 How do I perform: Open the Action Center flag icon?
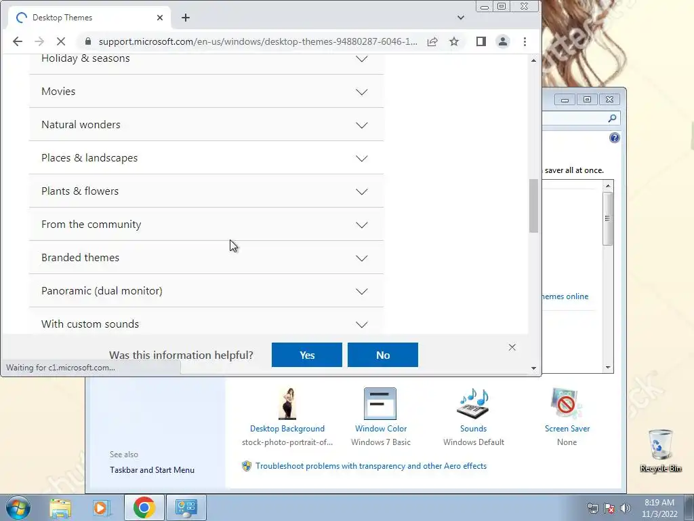coord(609,508)
